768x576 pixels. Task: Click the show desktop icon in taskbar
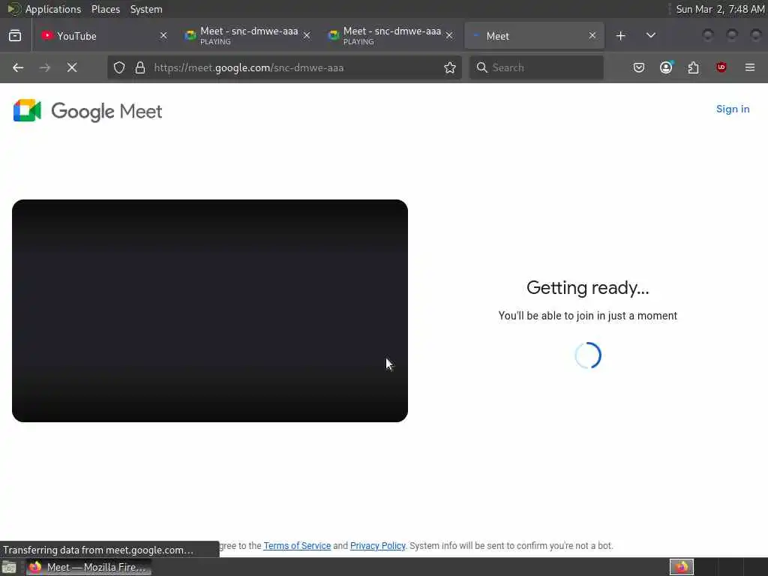(9, 568)
